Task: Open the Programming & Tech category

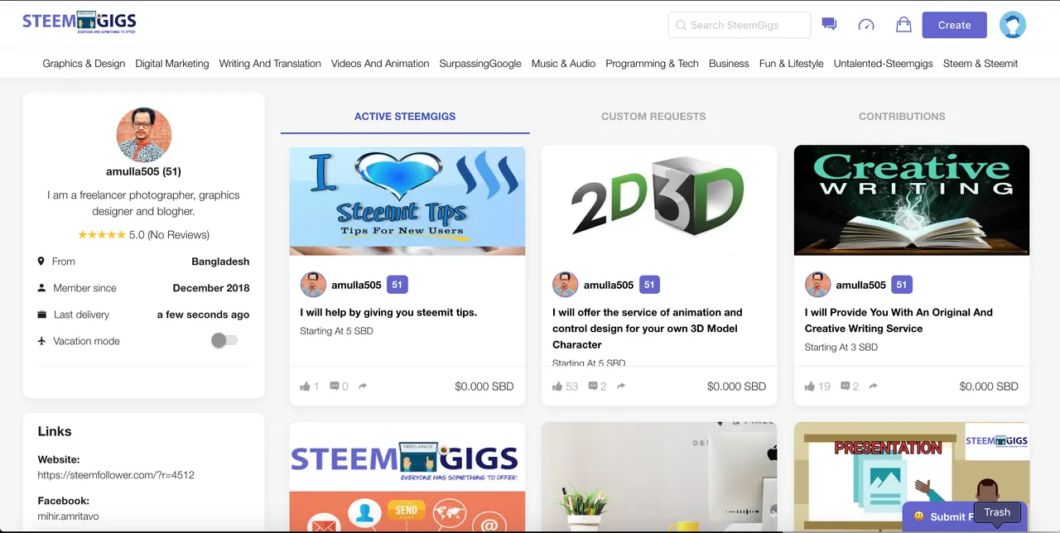Action: pos(652,64)
